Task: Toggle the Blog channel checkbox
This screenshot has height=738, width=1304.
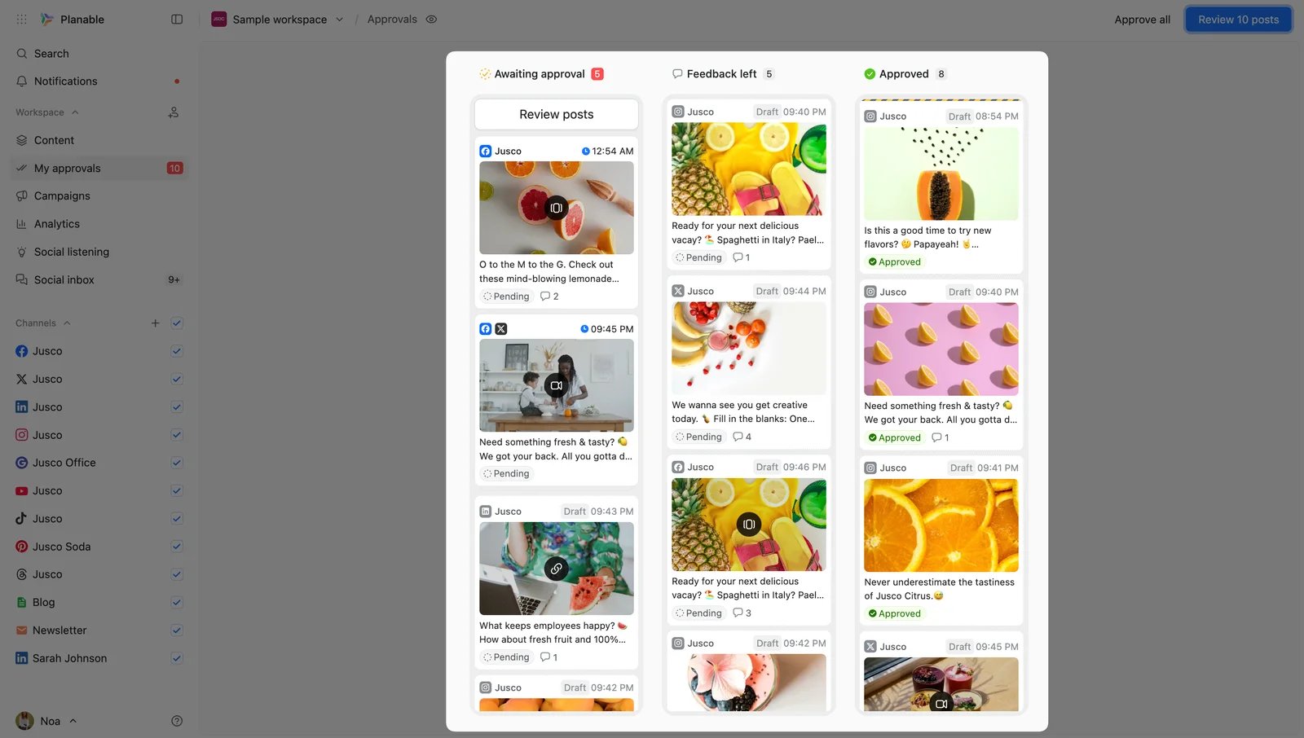Action: click(177, 602)
